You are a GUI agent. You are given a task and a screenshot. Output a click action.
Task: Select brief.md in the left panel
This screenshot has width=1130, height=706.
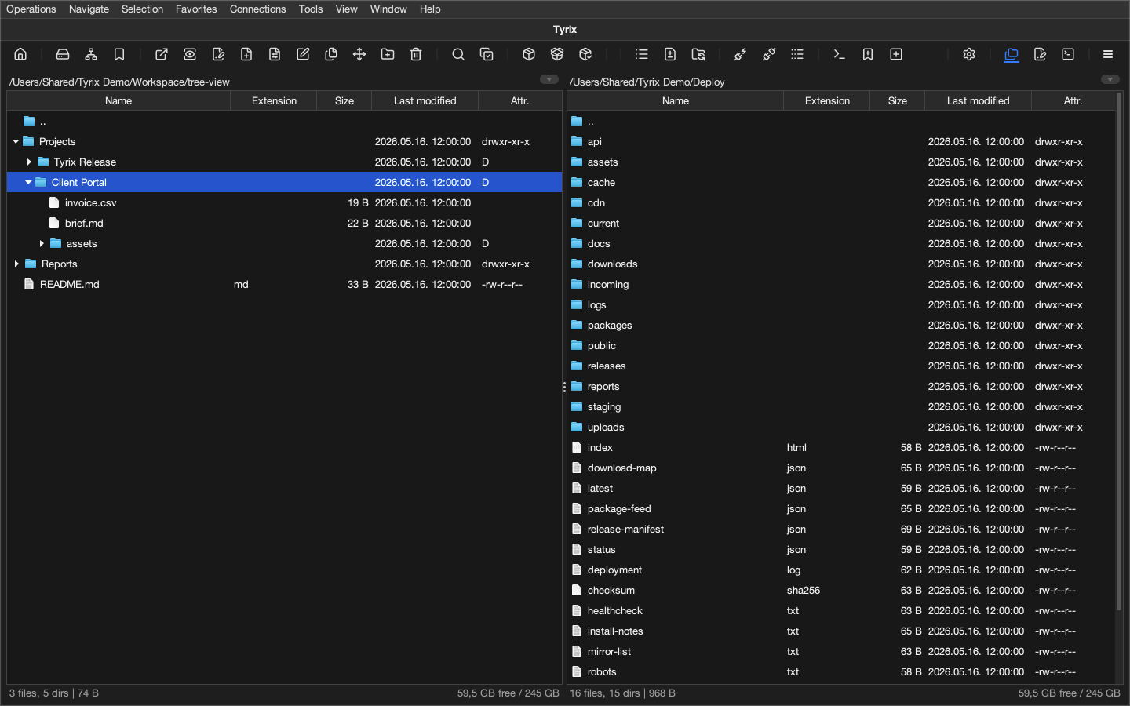click(x=284, y=223)
